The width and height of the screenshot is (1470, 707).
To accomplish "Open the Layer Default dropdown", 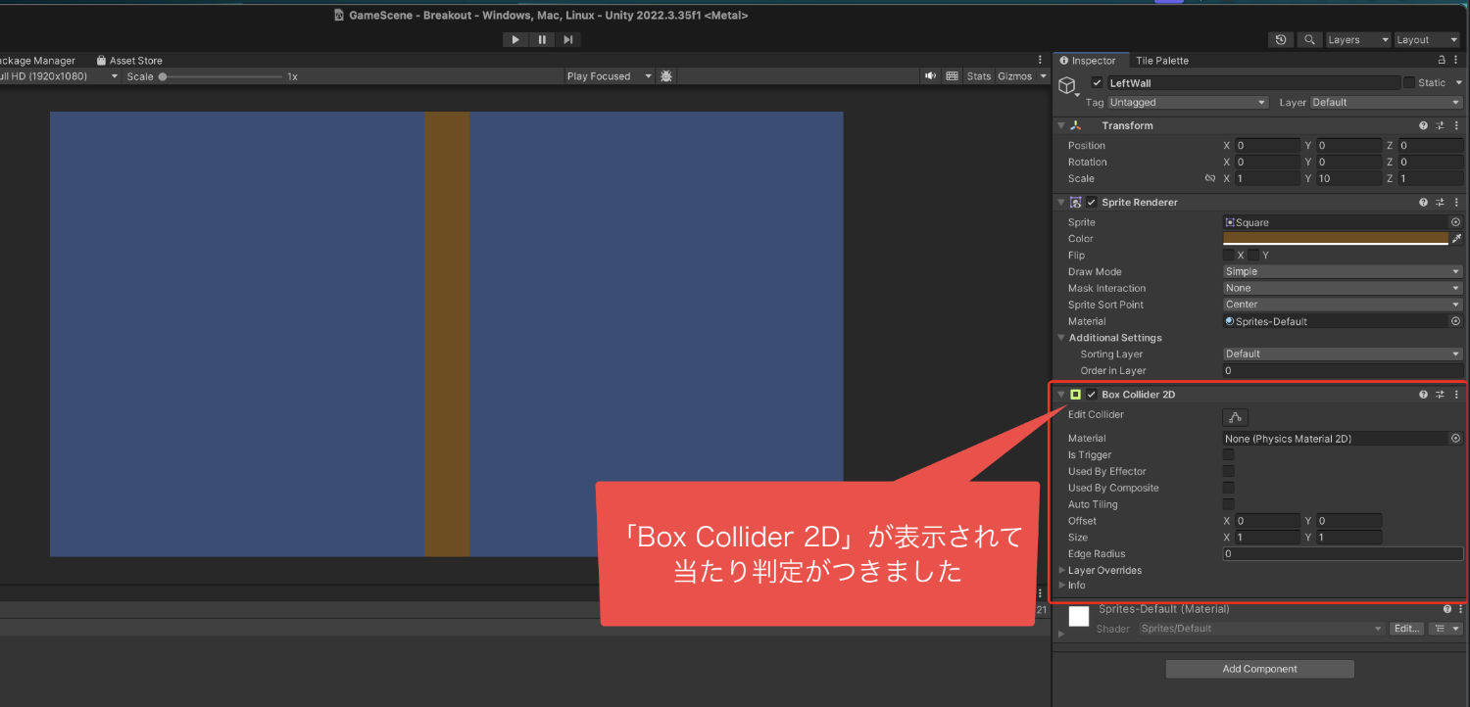I will [x=1386, y=102].
